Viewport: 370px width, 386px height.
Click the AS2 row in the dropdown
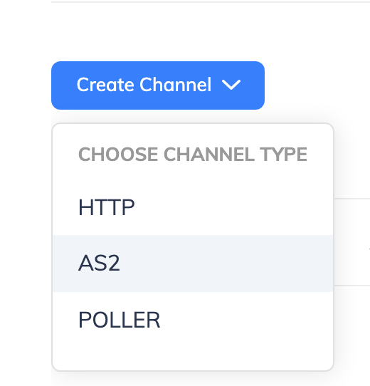tap(193, 264)
